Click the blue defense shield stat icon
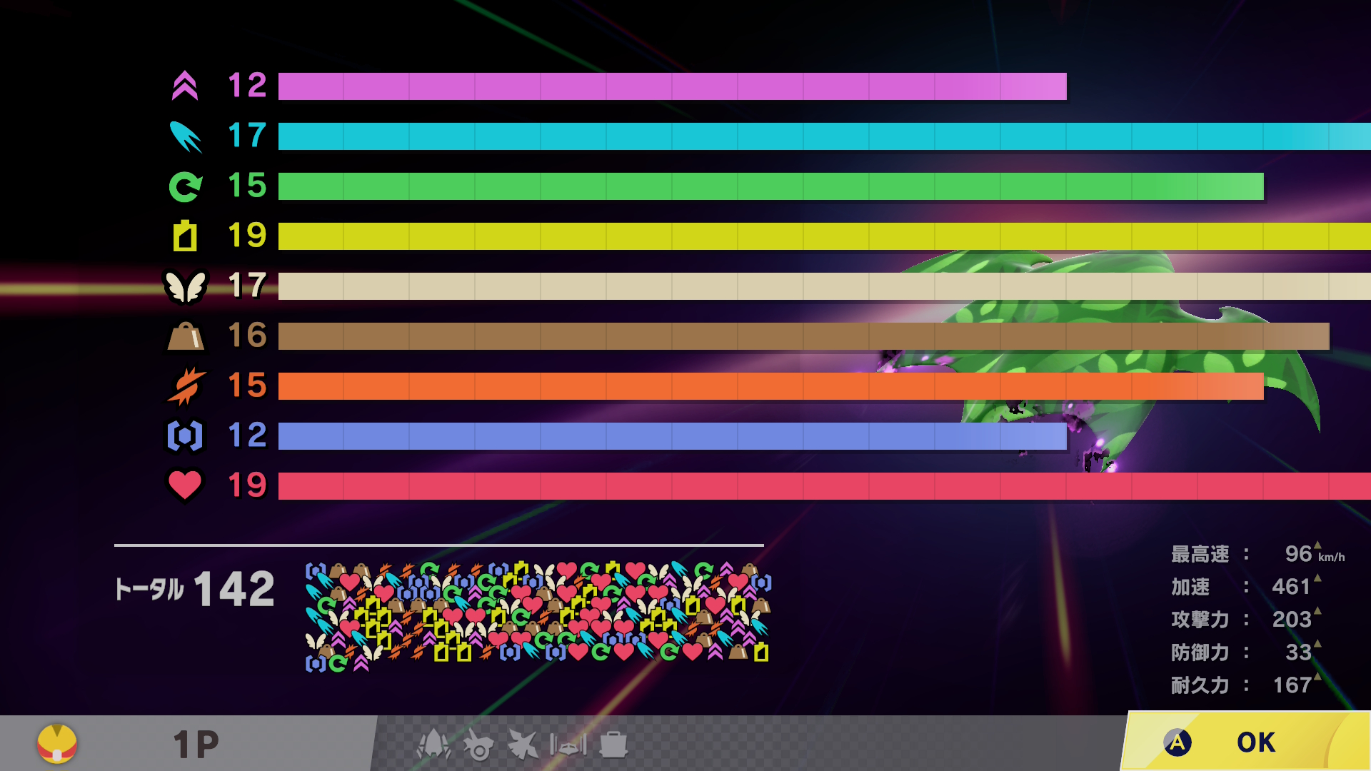Image resolution: width=1371 pixels, height=771 pixels. pos(185,436)
